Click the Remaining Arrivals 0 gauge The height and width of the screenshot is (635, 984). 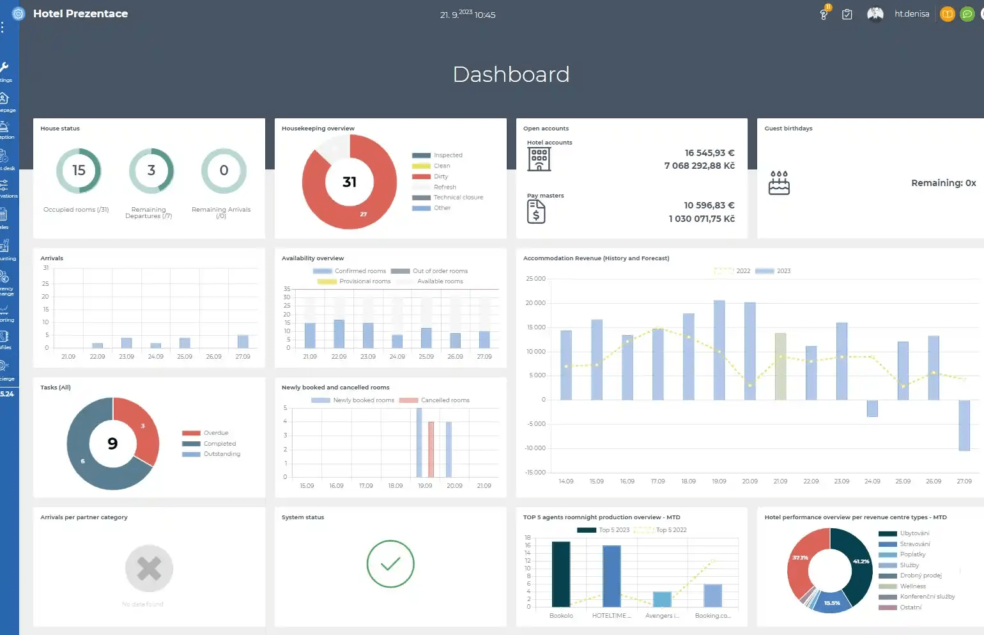[224, 171]
